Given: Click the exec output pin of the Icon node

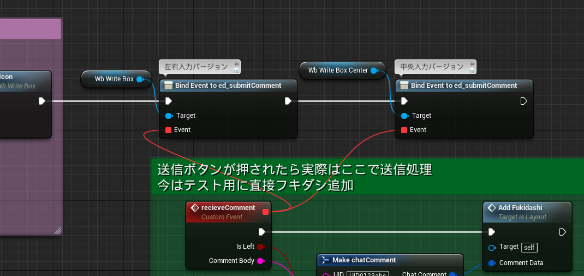Looking at the screenshot, I should coord(41,101).
